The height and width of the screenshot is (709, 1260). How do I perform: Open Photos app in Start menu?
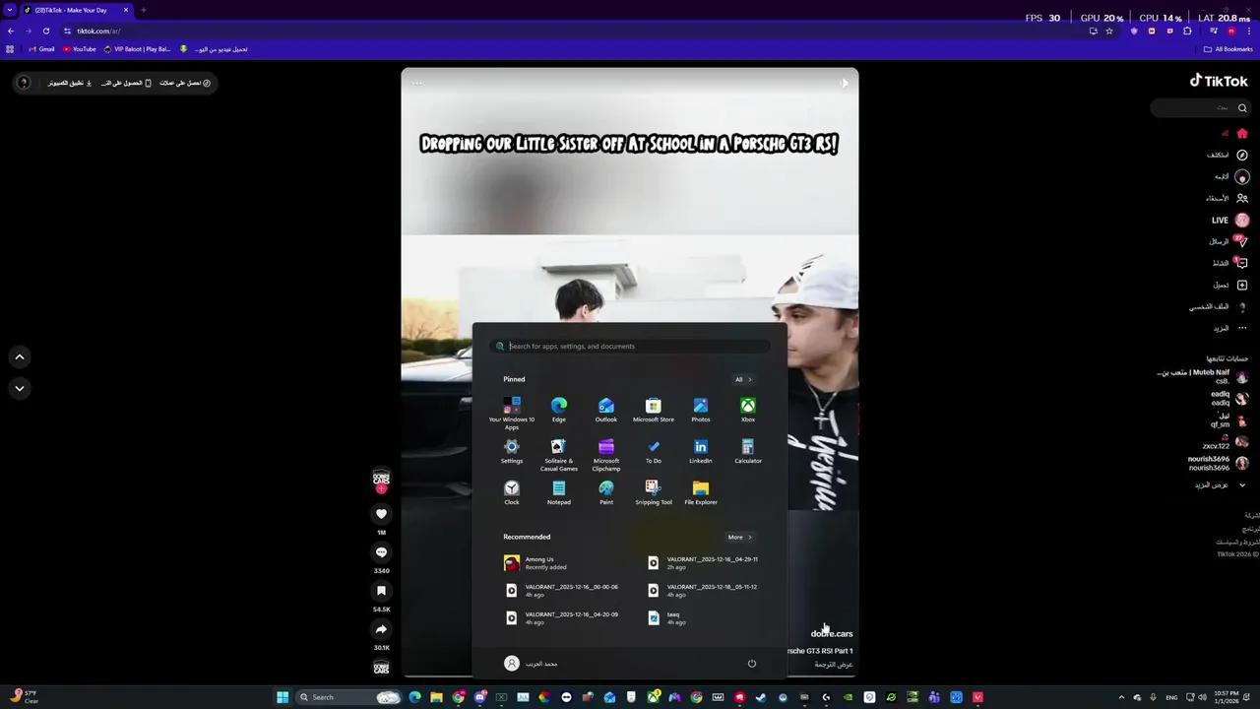pyautogui.click(x=701, y=410)
